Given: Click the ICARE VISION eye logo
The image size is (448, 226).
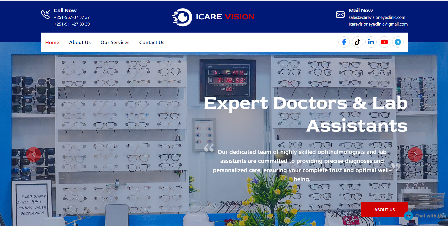Looking at the screenshot, I should coord(182,17).
